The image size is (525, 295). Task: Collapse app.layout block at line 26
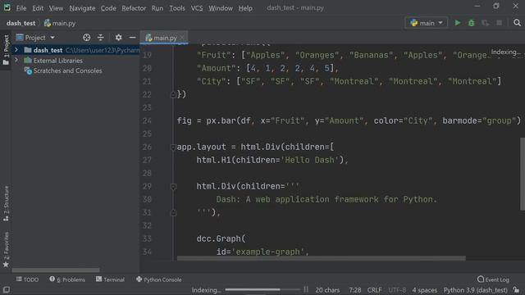point(173,147)
